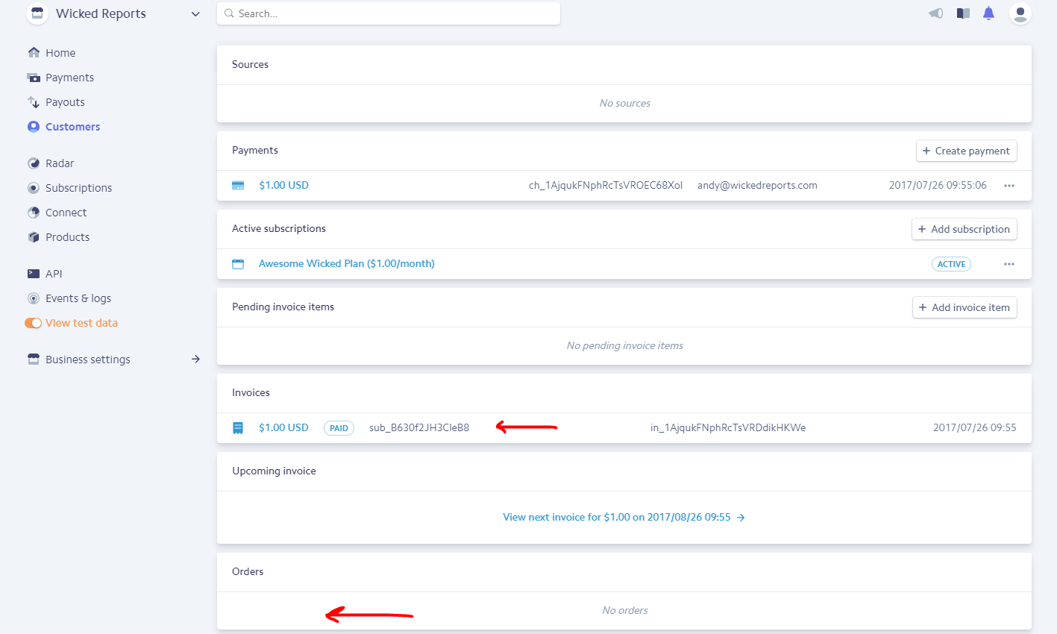Open Payments in the sidebar
Screen dimensions: 1057x634
click(69, 78)
